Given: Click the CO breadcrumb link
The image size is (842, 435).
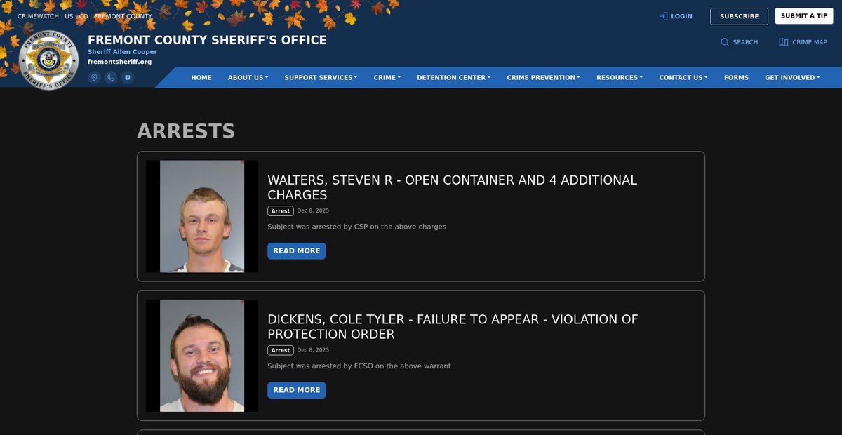Looking at the screenshot, I should pos(83,16).
